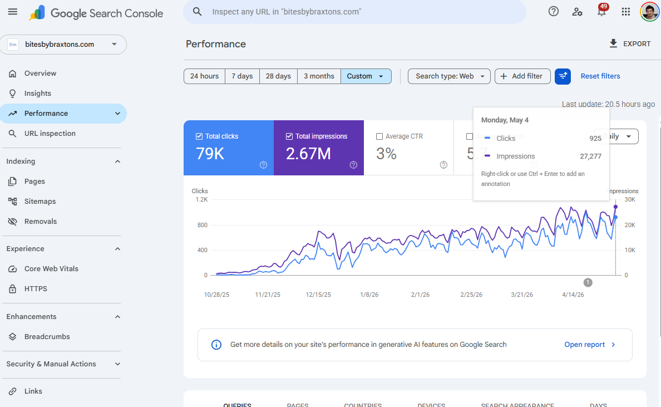Click the 'Last update: 20.5 hours ago' text
Screen dimensions: 661x407
pos(608,104)
